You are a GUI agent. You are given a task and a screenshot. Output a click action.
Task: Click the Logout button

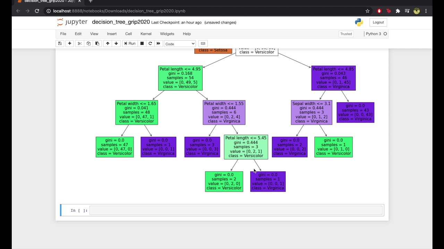click(x=378, y=22)
